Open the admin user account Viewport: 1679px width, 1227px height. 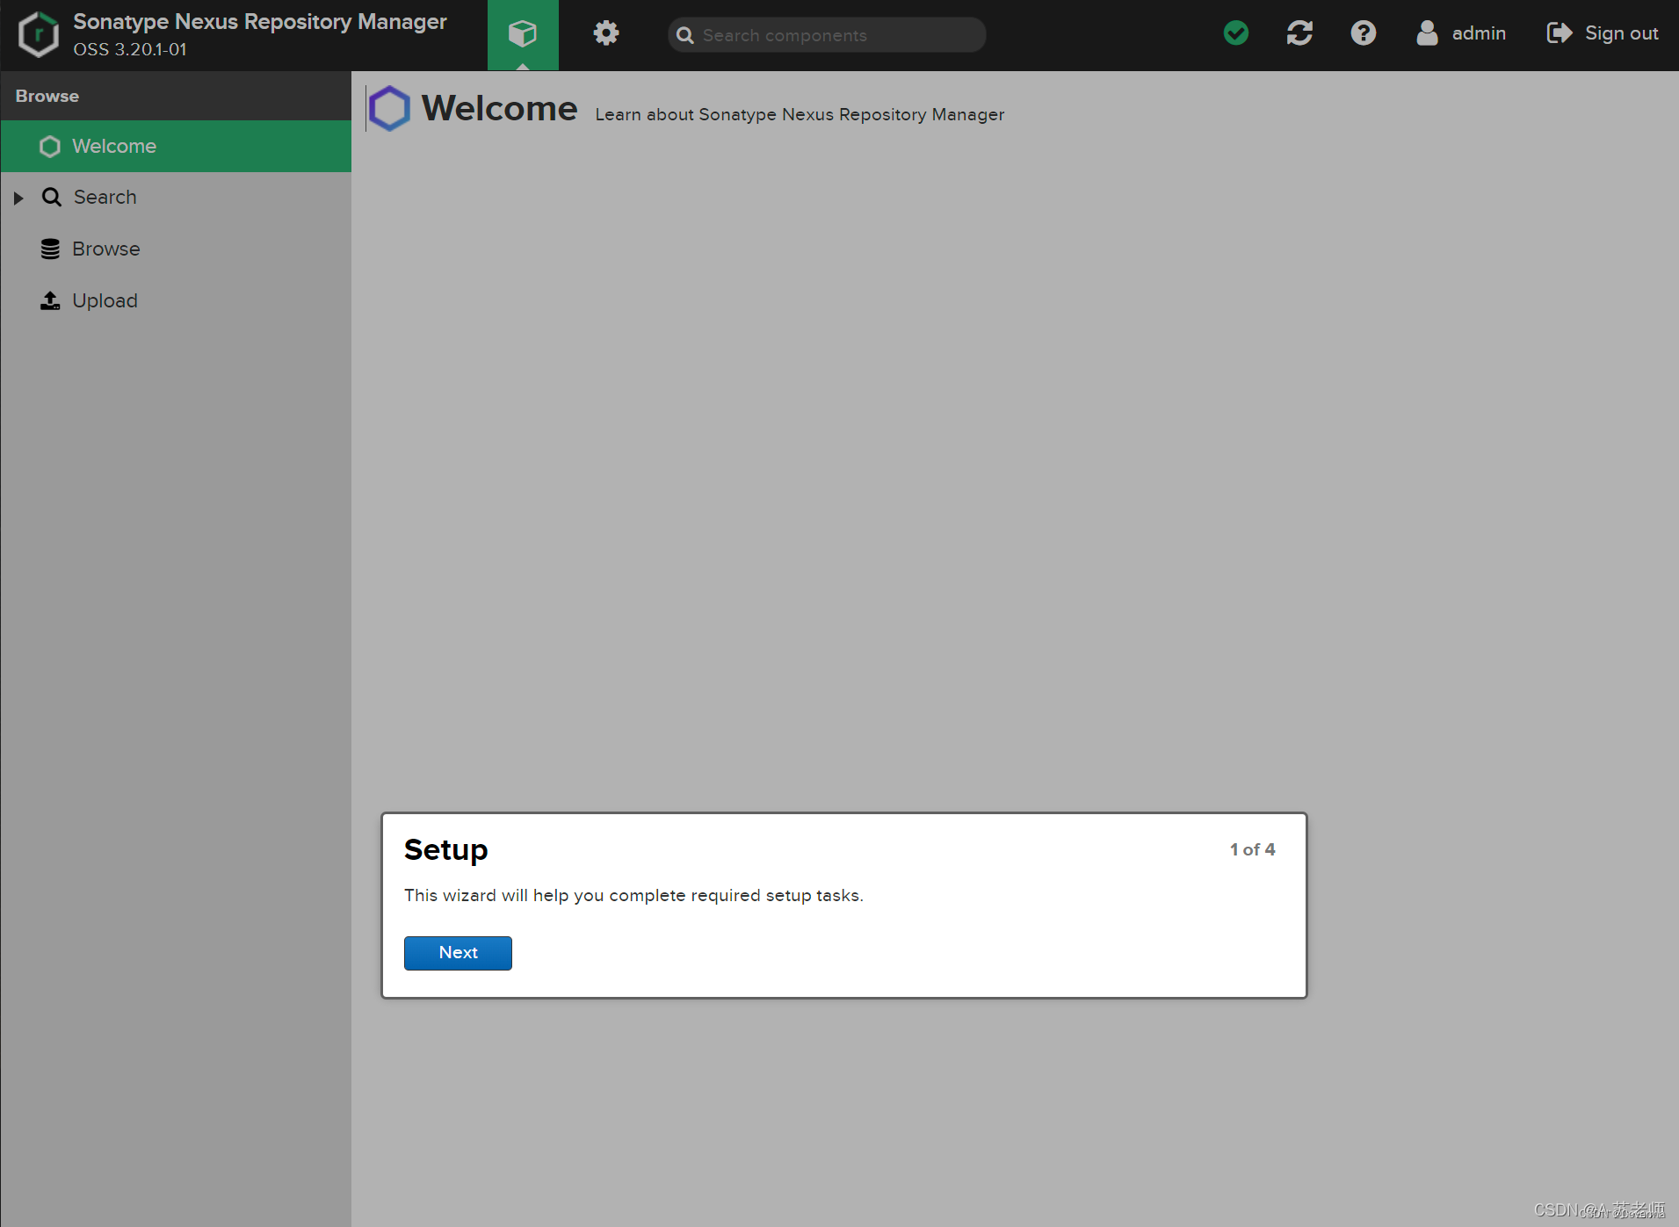tap(1461, 33)
